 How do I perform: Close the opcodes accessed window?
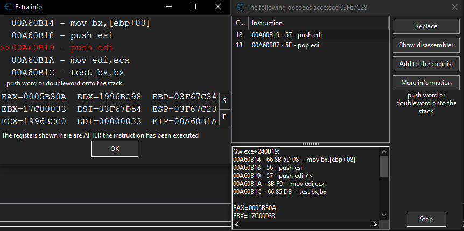pos(453,8)
